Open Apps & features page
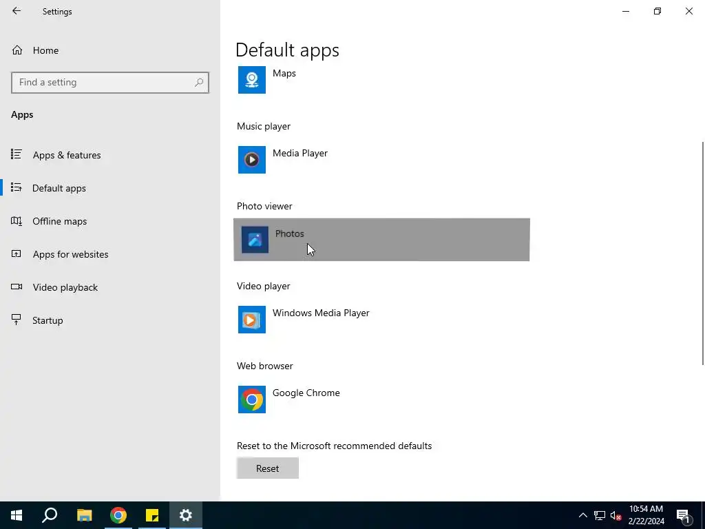Screen dimensions: 705x529 pyautogui.click(x=109, y=155)
